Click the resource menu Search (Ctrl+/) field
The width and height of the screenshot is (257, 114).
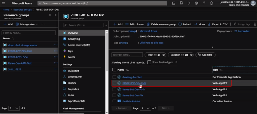click(84, 25)
